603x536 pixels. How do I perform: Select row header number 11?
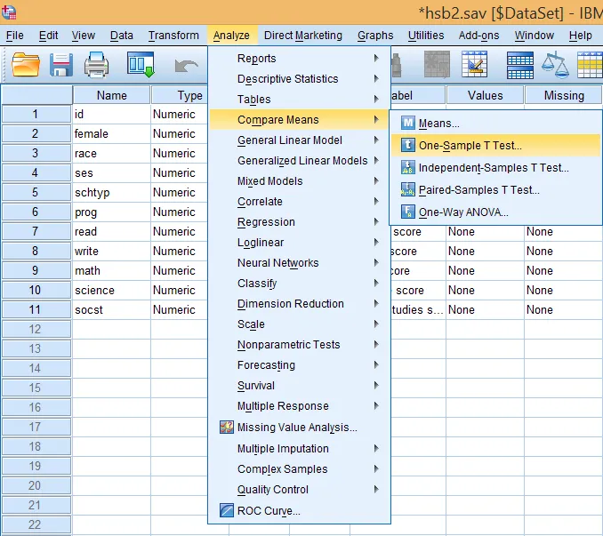coord(36,309)
